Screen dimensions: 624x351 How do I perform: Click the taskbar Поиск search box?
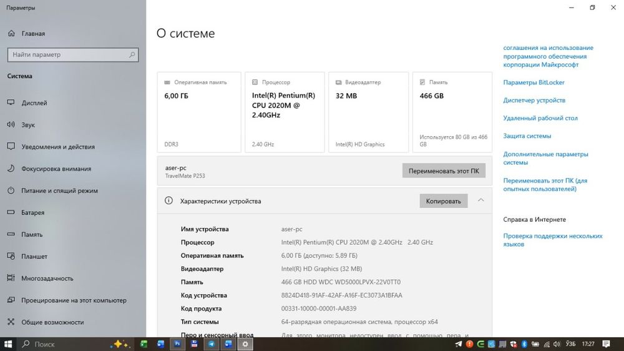point(74,344)
